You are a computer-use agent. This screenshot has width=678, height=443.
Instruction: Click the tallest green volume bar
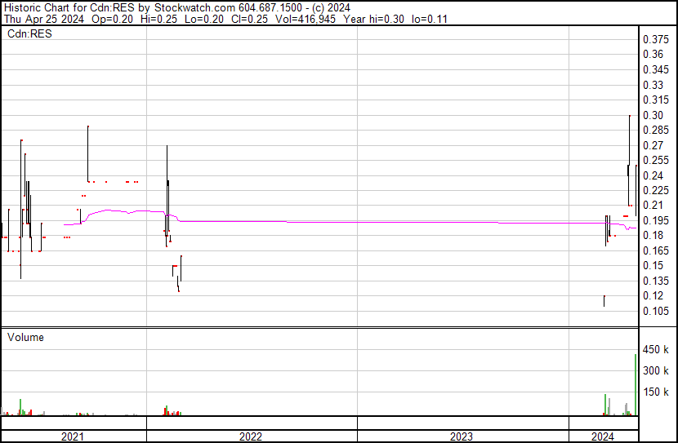click(x=636, y=383)
